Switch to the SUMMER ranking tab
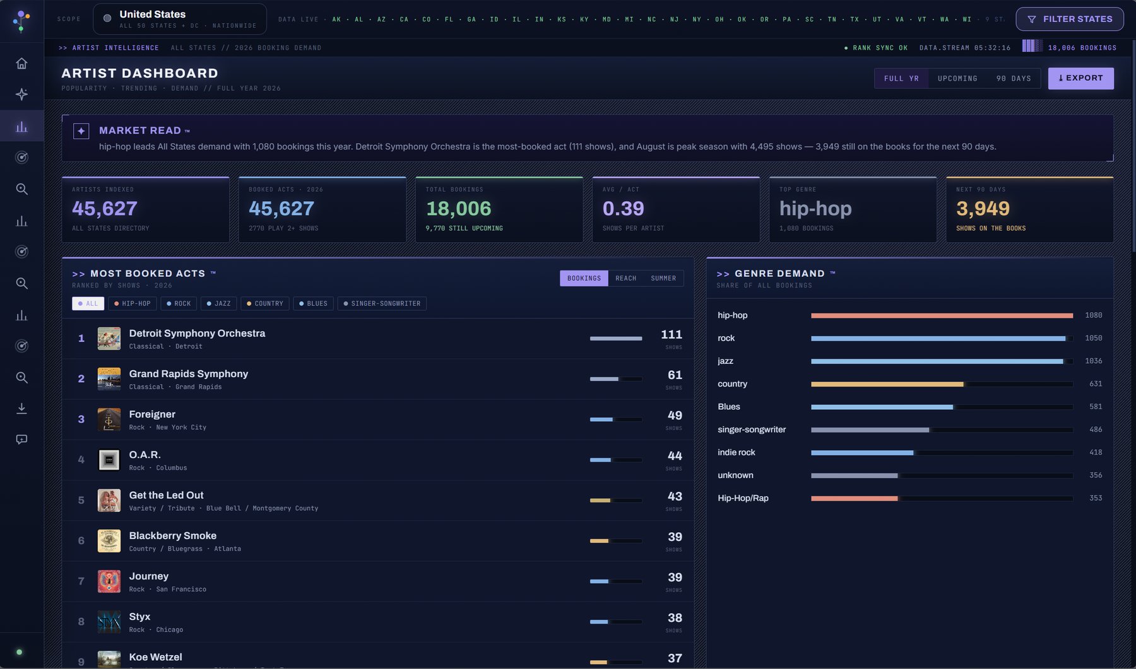 point(663,279)
